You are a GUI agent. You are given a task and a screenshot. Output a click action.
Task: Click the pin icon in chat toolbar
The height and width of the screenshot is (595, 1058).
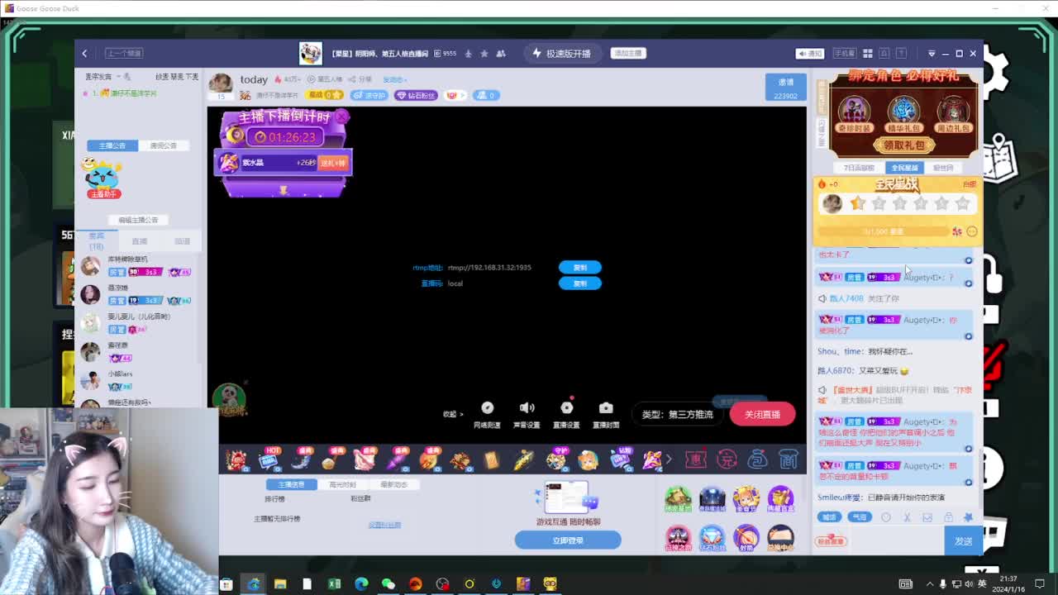tap(969, 517)
